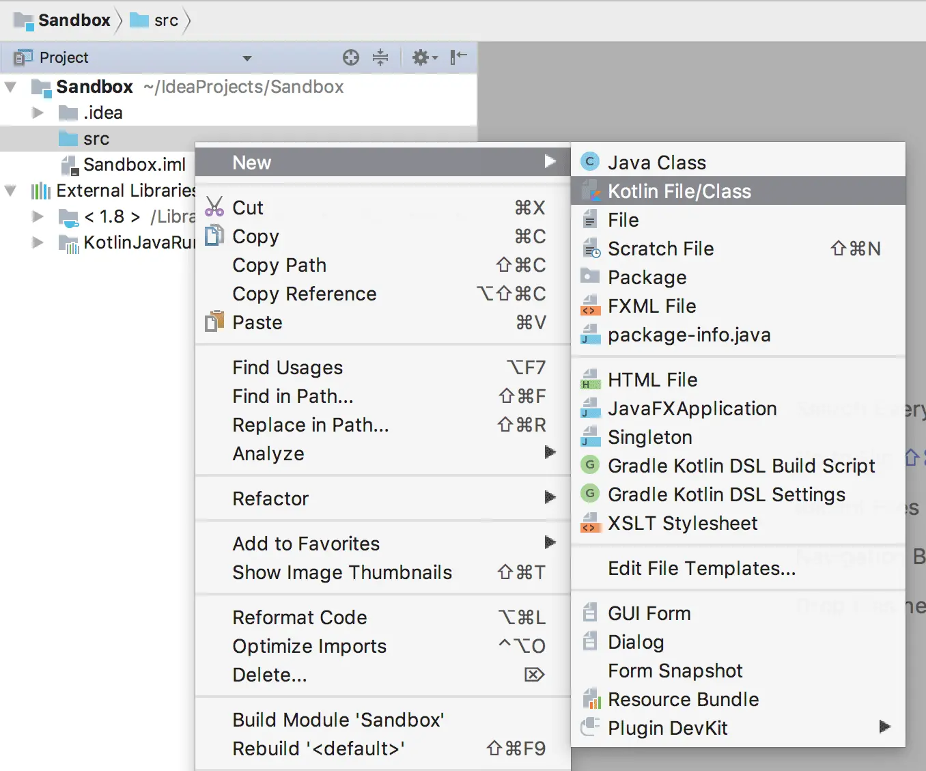The image size is (926, 771).
Task: Click the Project panel title label
Action: tap(64, 57)
